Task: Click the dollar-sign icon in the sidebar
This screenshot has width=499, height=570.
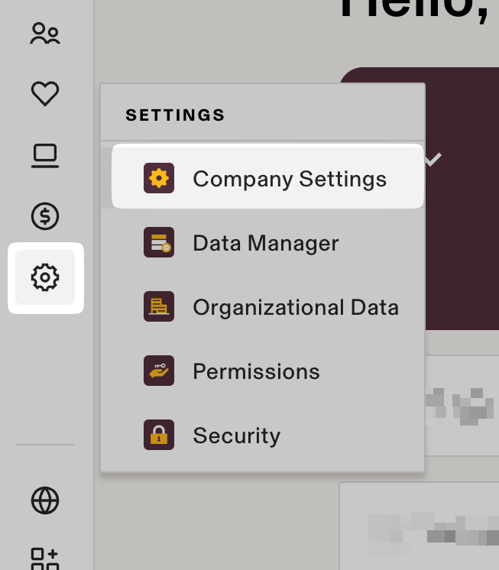Action: coord(45,216)
